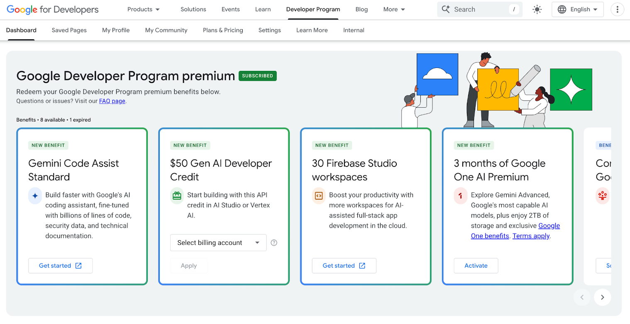Open the FAQ page link
This screenshot has height=324, width=630.
click(x=112, y=101)
